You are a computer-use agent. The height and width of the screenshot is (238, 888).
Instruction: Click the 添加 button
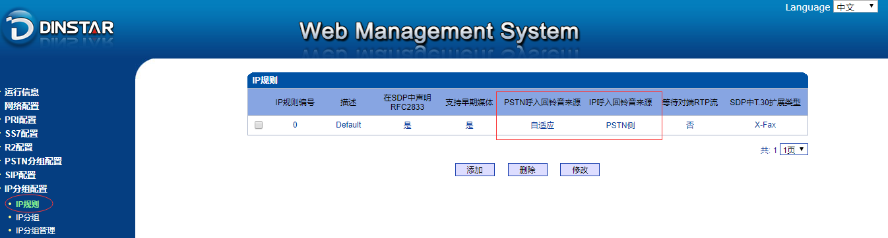[x=475, y=170]
